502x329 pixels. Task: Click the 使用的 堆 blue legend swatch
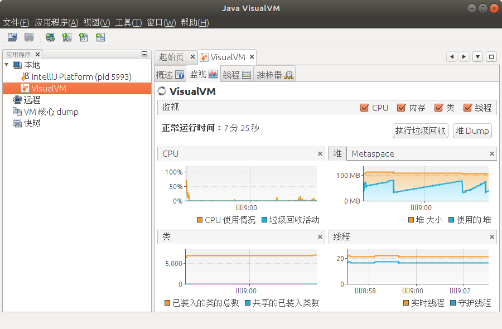[451, 220]
